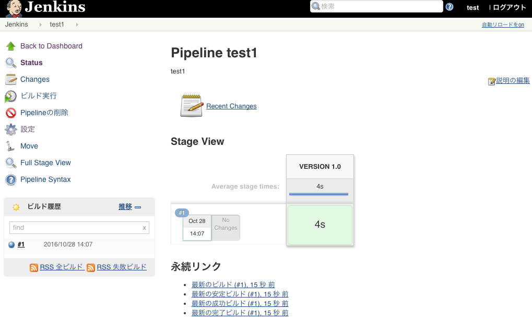The image size is (532, 334).
Task: Click the blue stage progress bar under VERSION 1.0
Action: [320, 193]
